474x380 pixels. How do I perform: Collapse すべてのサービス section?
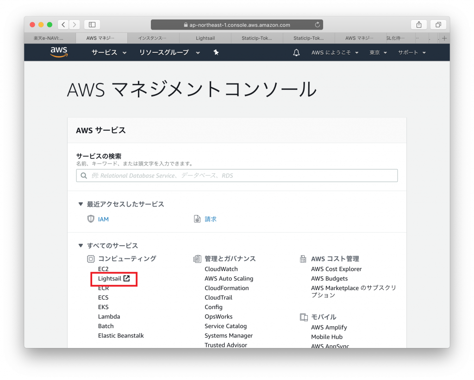click(81, 245)
